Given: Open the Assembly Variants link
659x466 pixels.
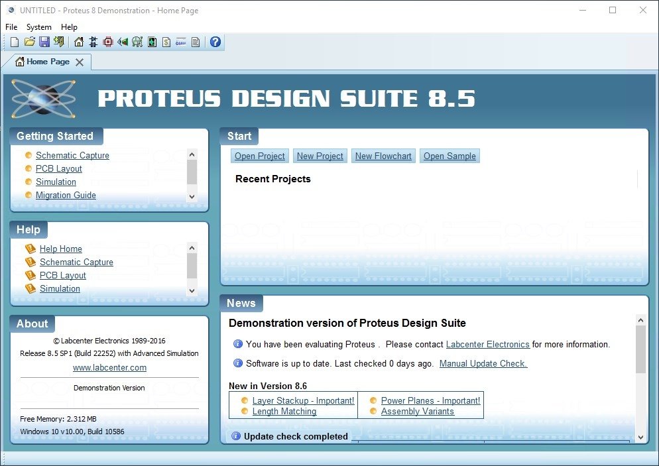Looking at the screenshot, I should point(417,412).
